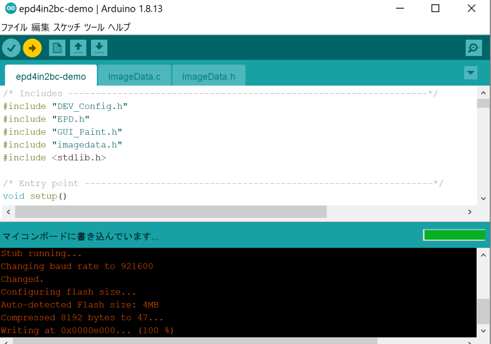
Task: Click the editor vertical scrollbar down arrow
Action: tap(483, 198)
